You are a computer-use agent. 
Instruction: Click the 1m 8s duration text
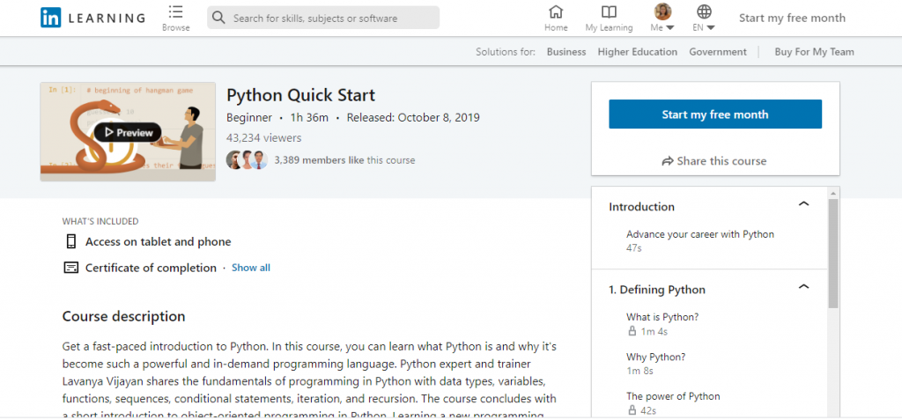tap(640, 371)
